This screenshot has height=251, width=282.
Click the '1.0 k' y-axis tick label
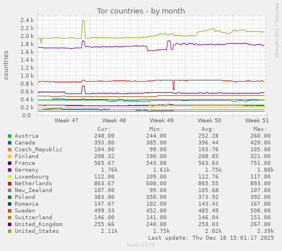27,76
